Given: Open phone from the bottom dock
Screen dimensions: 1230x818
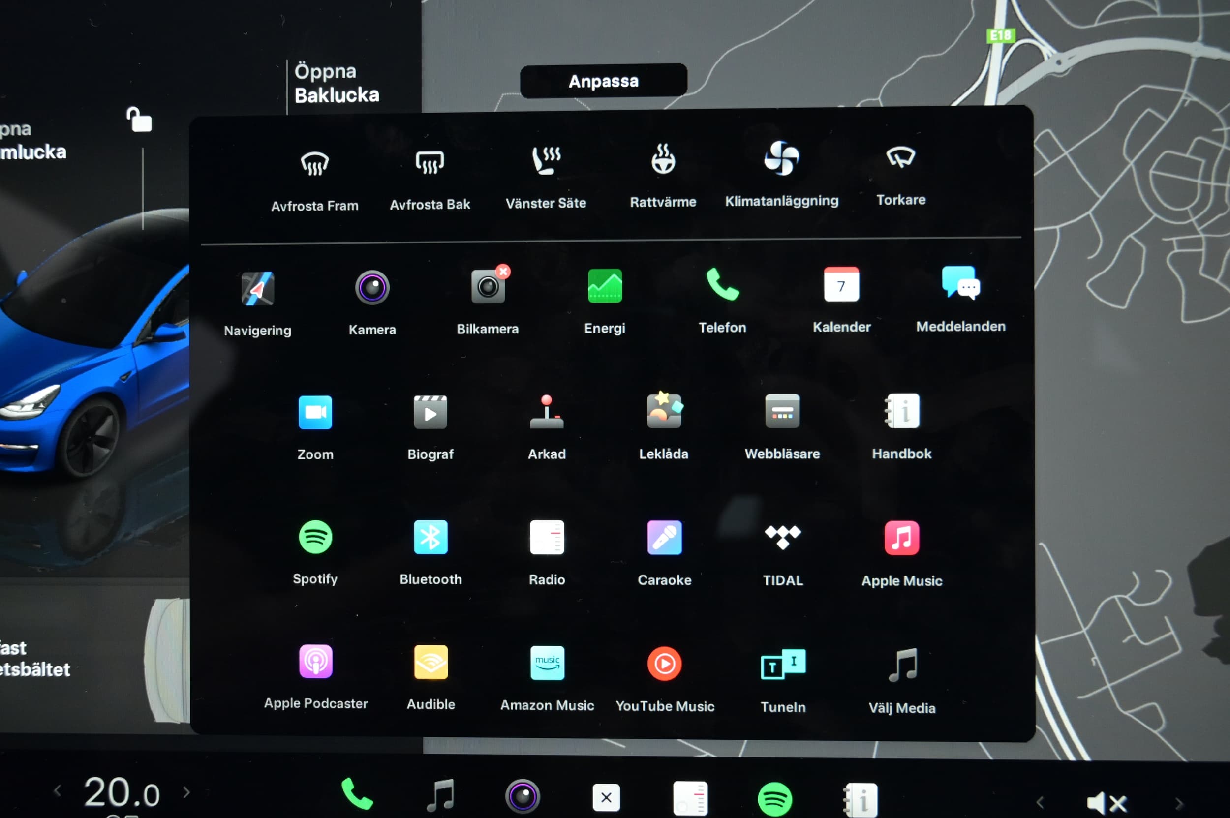Looking at the screenshot, I should point(357,793).
